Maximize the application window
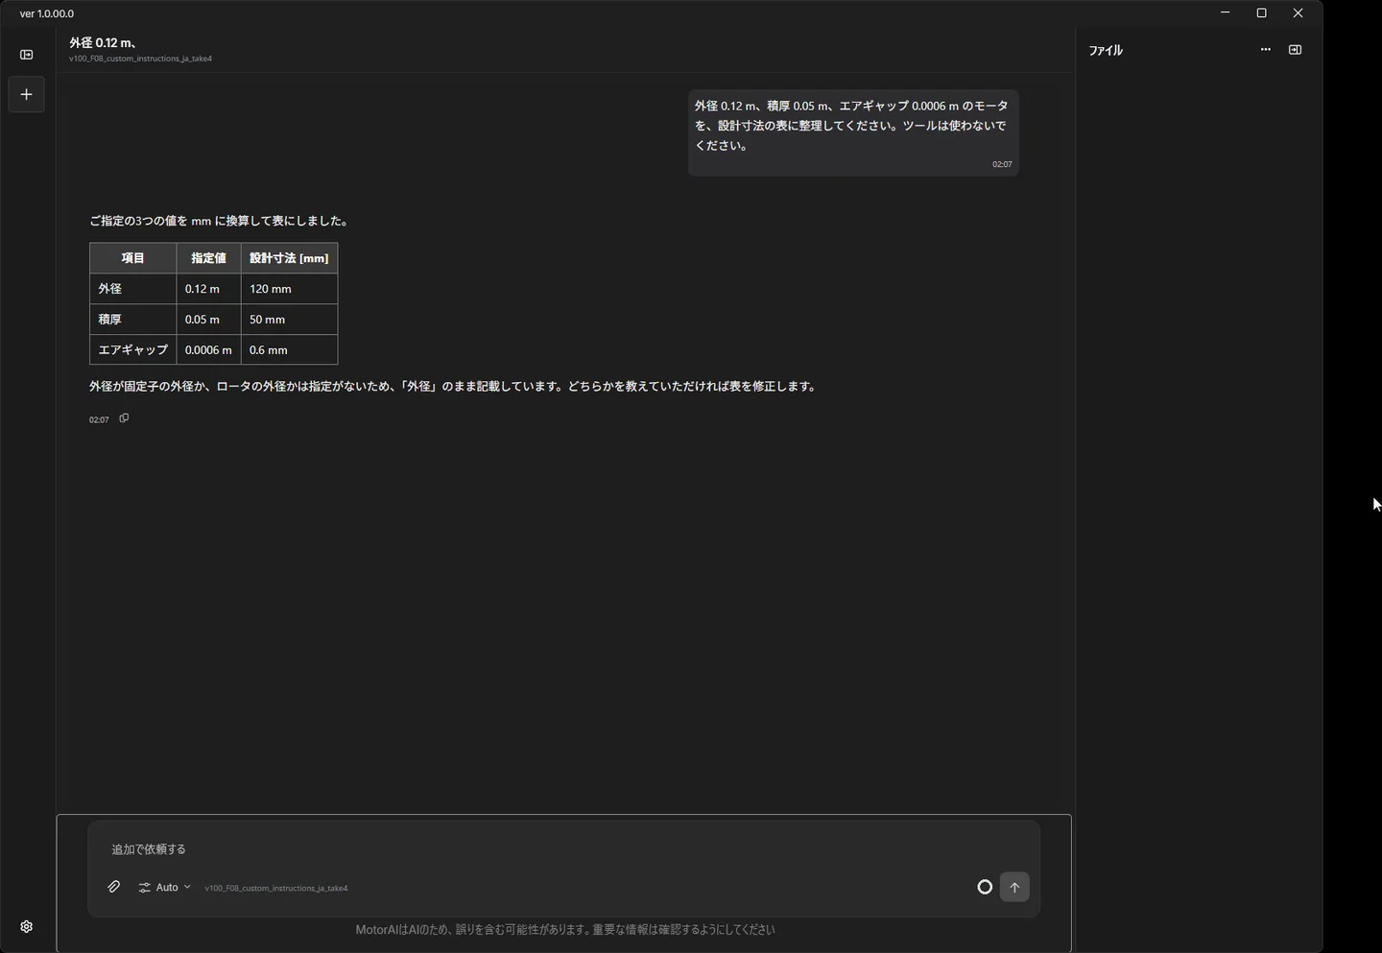This screenshot has width=1382, height=953. (x=1262, y=12)
